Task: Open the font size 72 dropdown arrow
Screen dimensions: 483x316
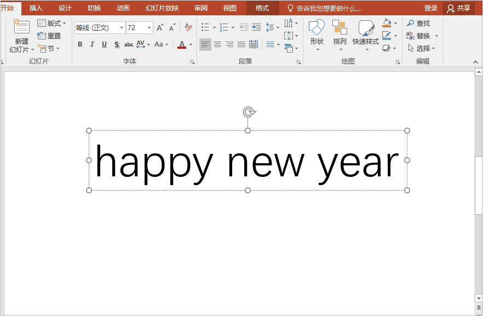Action: coord(149,28)
